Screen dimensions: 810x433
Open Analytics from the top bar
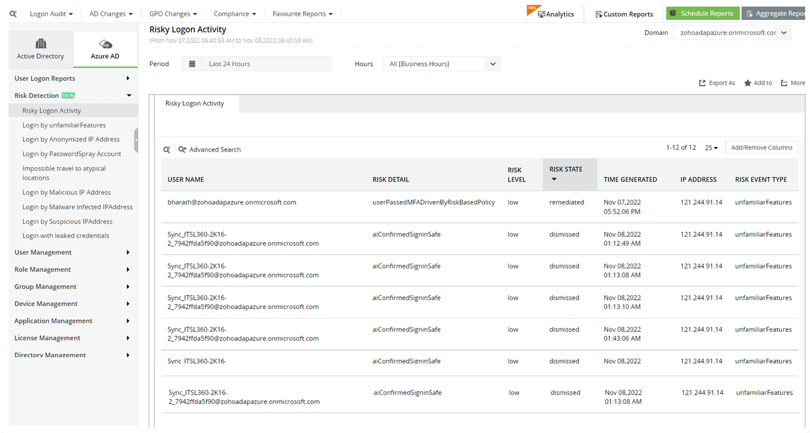click(x=555, y=14)
